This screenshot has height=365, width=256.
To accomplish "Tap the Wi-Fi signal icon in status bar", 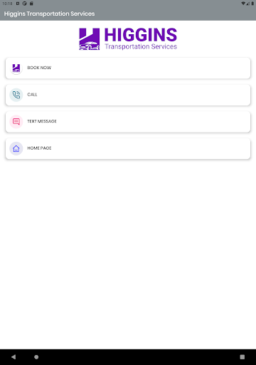I will [243, 4].
